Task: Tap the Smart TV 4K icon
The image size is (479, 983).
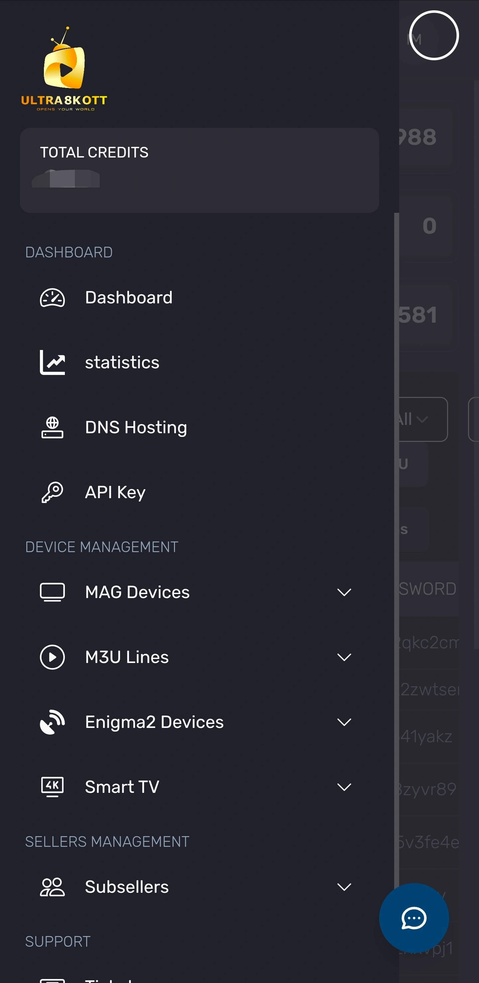Action: pos(52,787)
